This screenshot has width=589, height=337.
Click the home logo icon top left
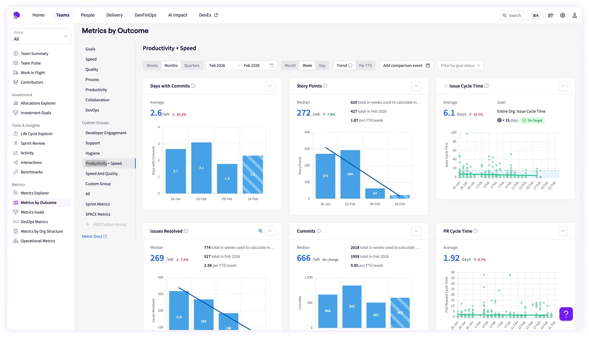17,15
